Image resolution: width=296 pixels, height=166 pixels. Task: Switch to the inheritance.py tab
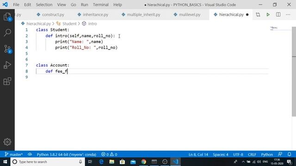tap(93, 14)
